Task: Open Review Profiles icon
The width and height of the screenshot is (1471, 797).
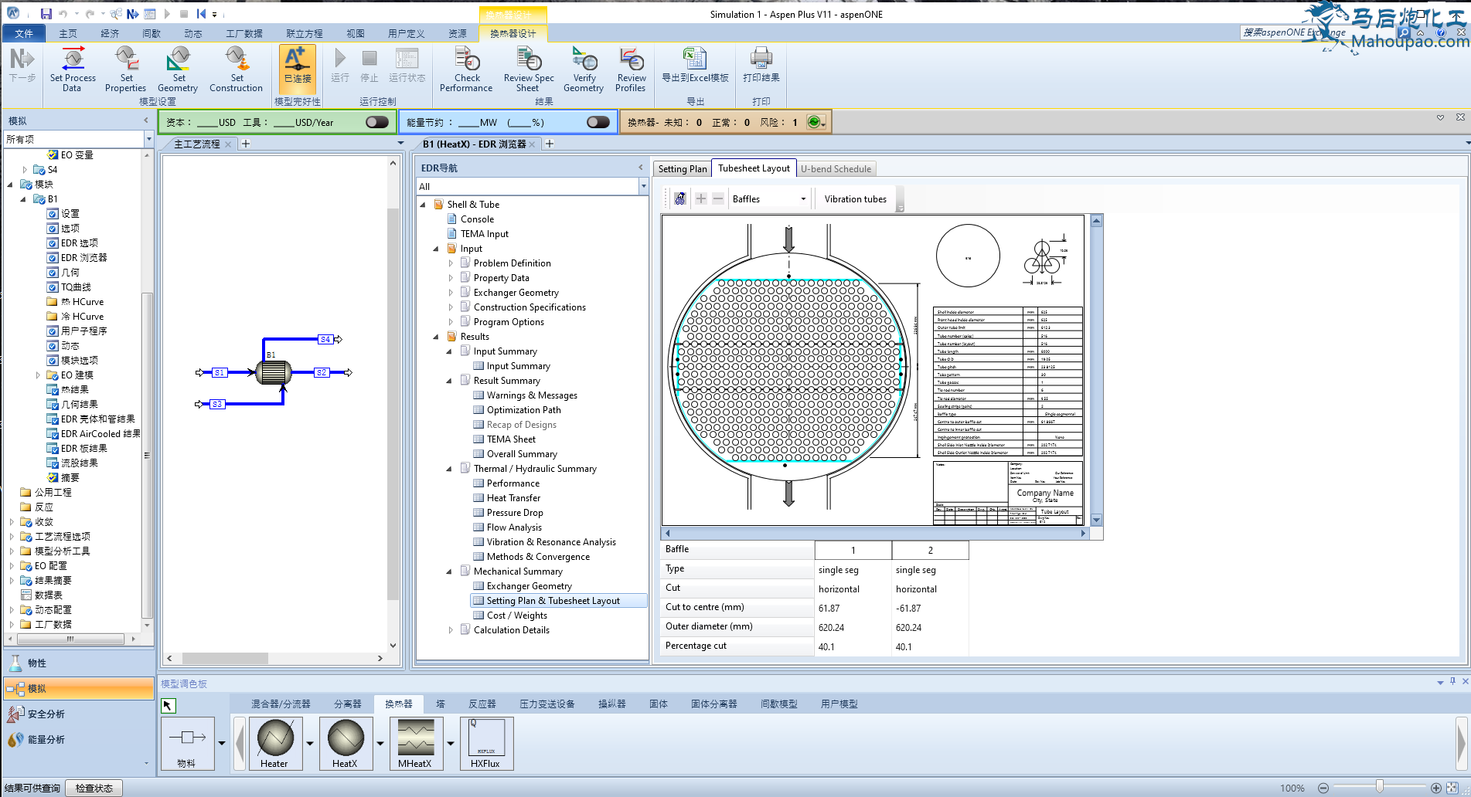Action: click(631, 70)
